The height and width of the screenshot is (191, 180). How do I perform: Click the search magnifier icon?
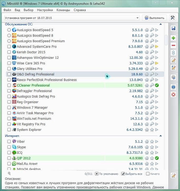tap(9, 174)
